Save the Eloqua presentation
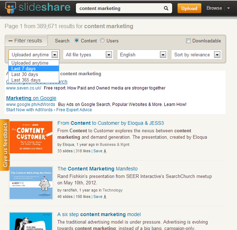This screenshot has height=230, width=237. [98, 151]
